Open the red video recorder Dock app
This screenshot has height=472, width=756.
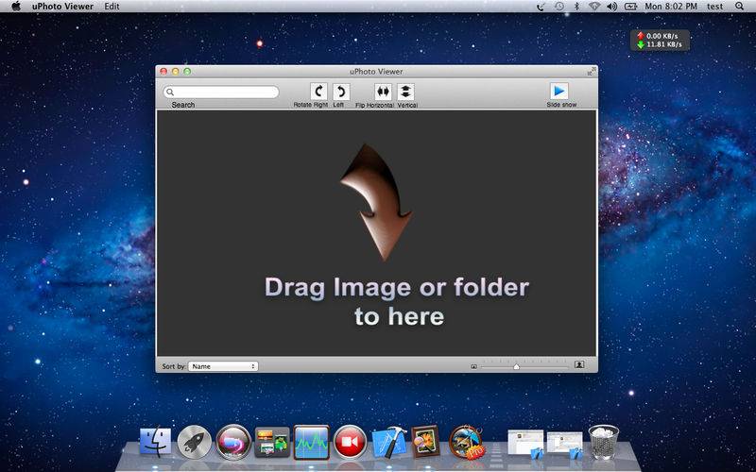coord(350,442)
